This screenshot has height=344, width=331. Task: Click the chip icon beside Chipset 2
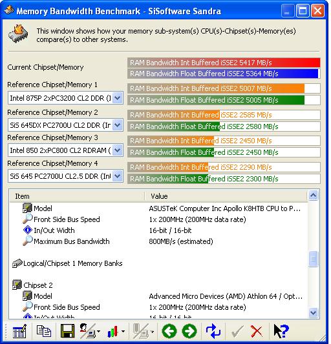(x=17, y=285)
